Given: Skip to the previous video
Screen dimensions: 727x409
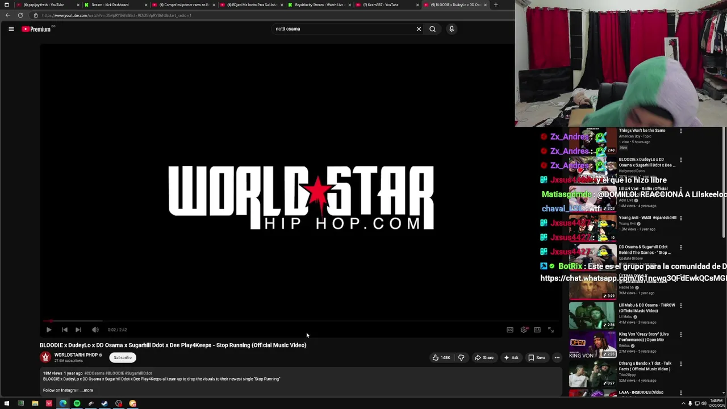Looking at the screenshot, I should [65, 329].
